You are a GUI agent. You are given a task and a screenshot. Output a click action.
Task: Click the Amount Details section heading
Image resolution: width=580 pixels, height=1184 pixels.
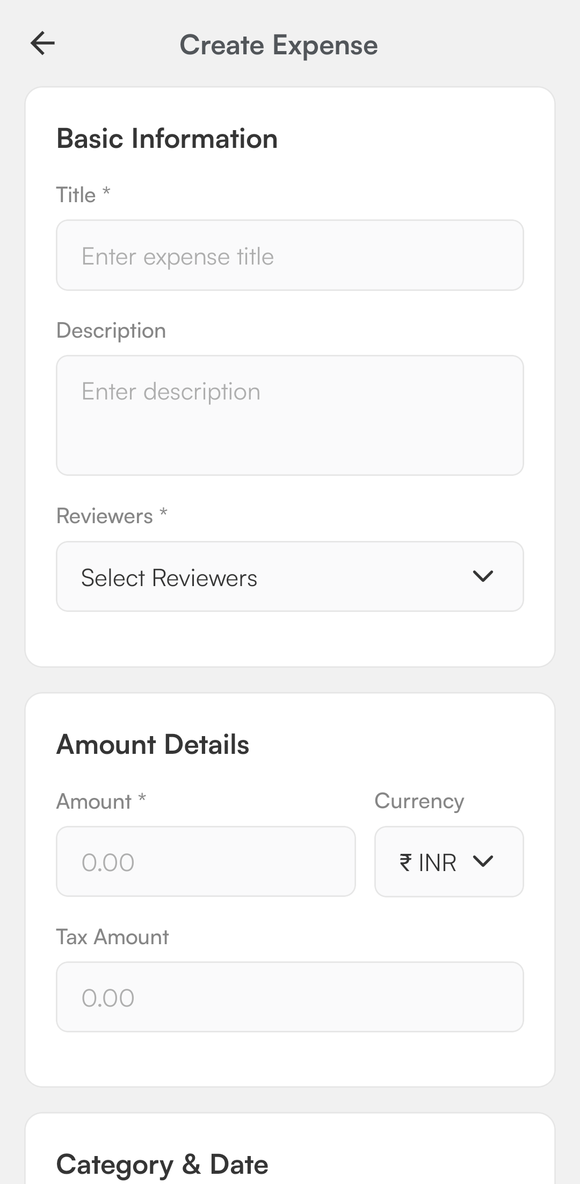153,745
